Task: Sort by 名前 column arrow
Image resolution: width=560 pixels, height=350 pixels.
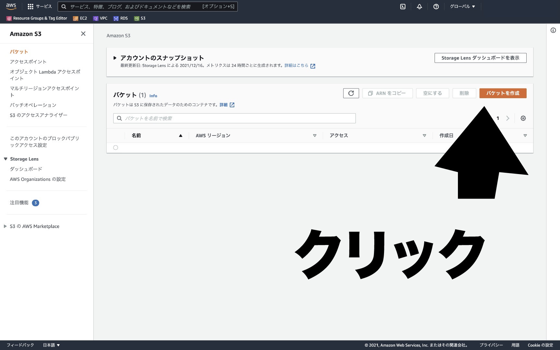Action: tap(181, 136)
